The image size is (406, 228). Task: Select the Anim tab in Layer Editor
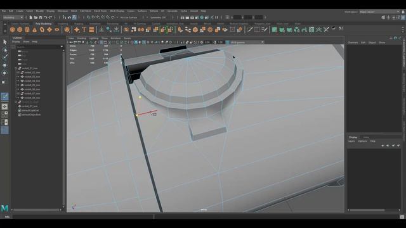pyautogui.click(x=366, y=137)
